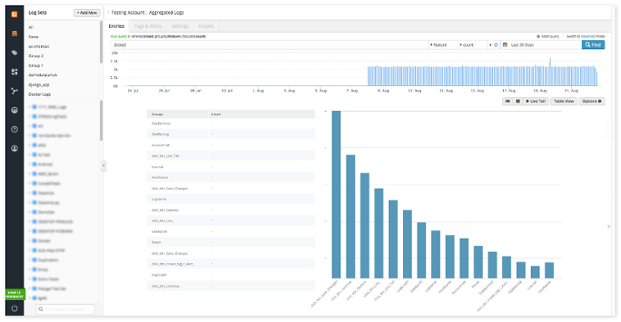Select the Entries tab
Screen dimensions: 621x322
coord(116,26)
